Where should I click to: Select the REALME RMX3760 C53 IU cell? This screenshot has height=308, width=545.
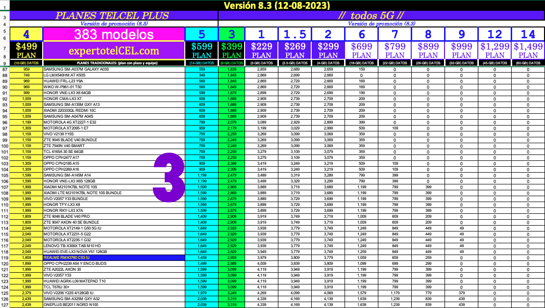[114, 258]
